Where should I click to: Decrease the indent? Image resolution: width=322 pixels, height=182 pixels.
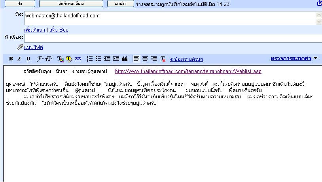(107, 59)
